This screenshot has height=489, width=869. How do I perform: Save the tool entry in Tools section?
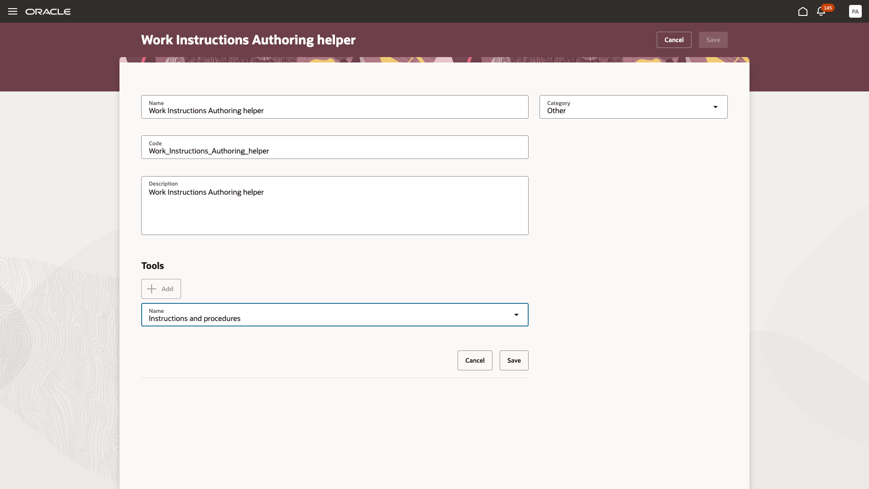(514, 360)
